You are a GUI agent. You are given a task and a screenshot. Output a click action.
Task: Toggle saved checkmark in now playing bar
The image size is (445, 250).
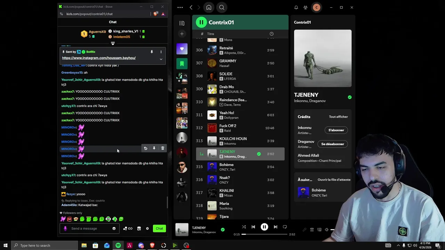[222, 230]
